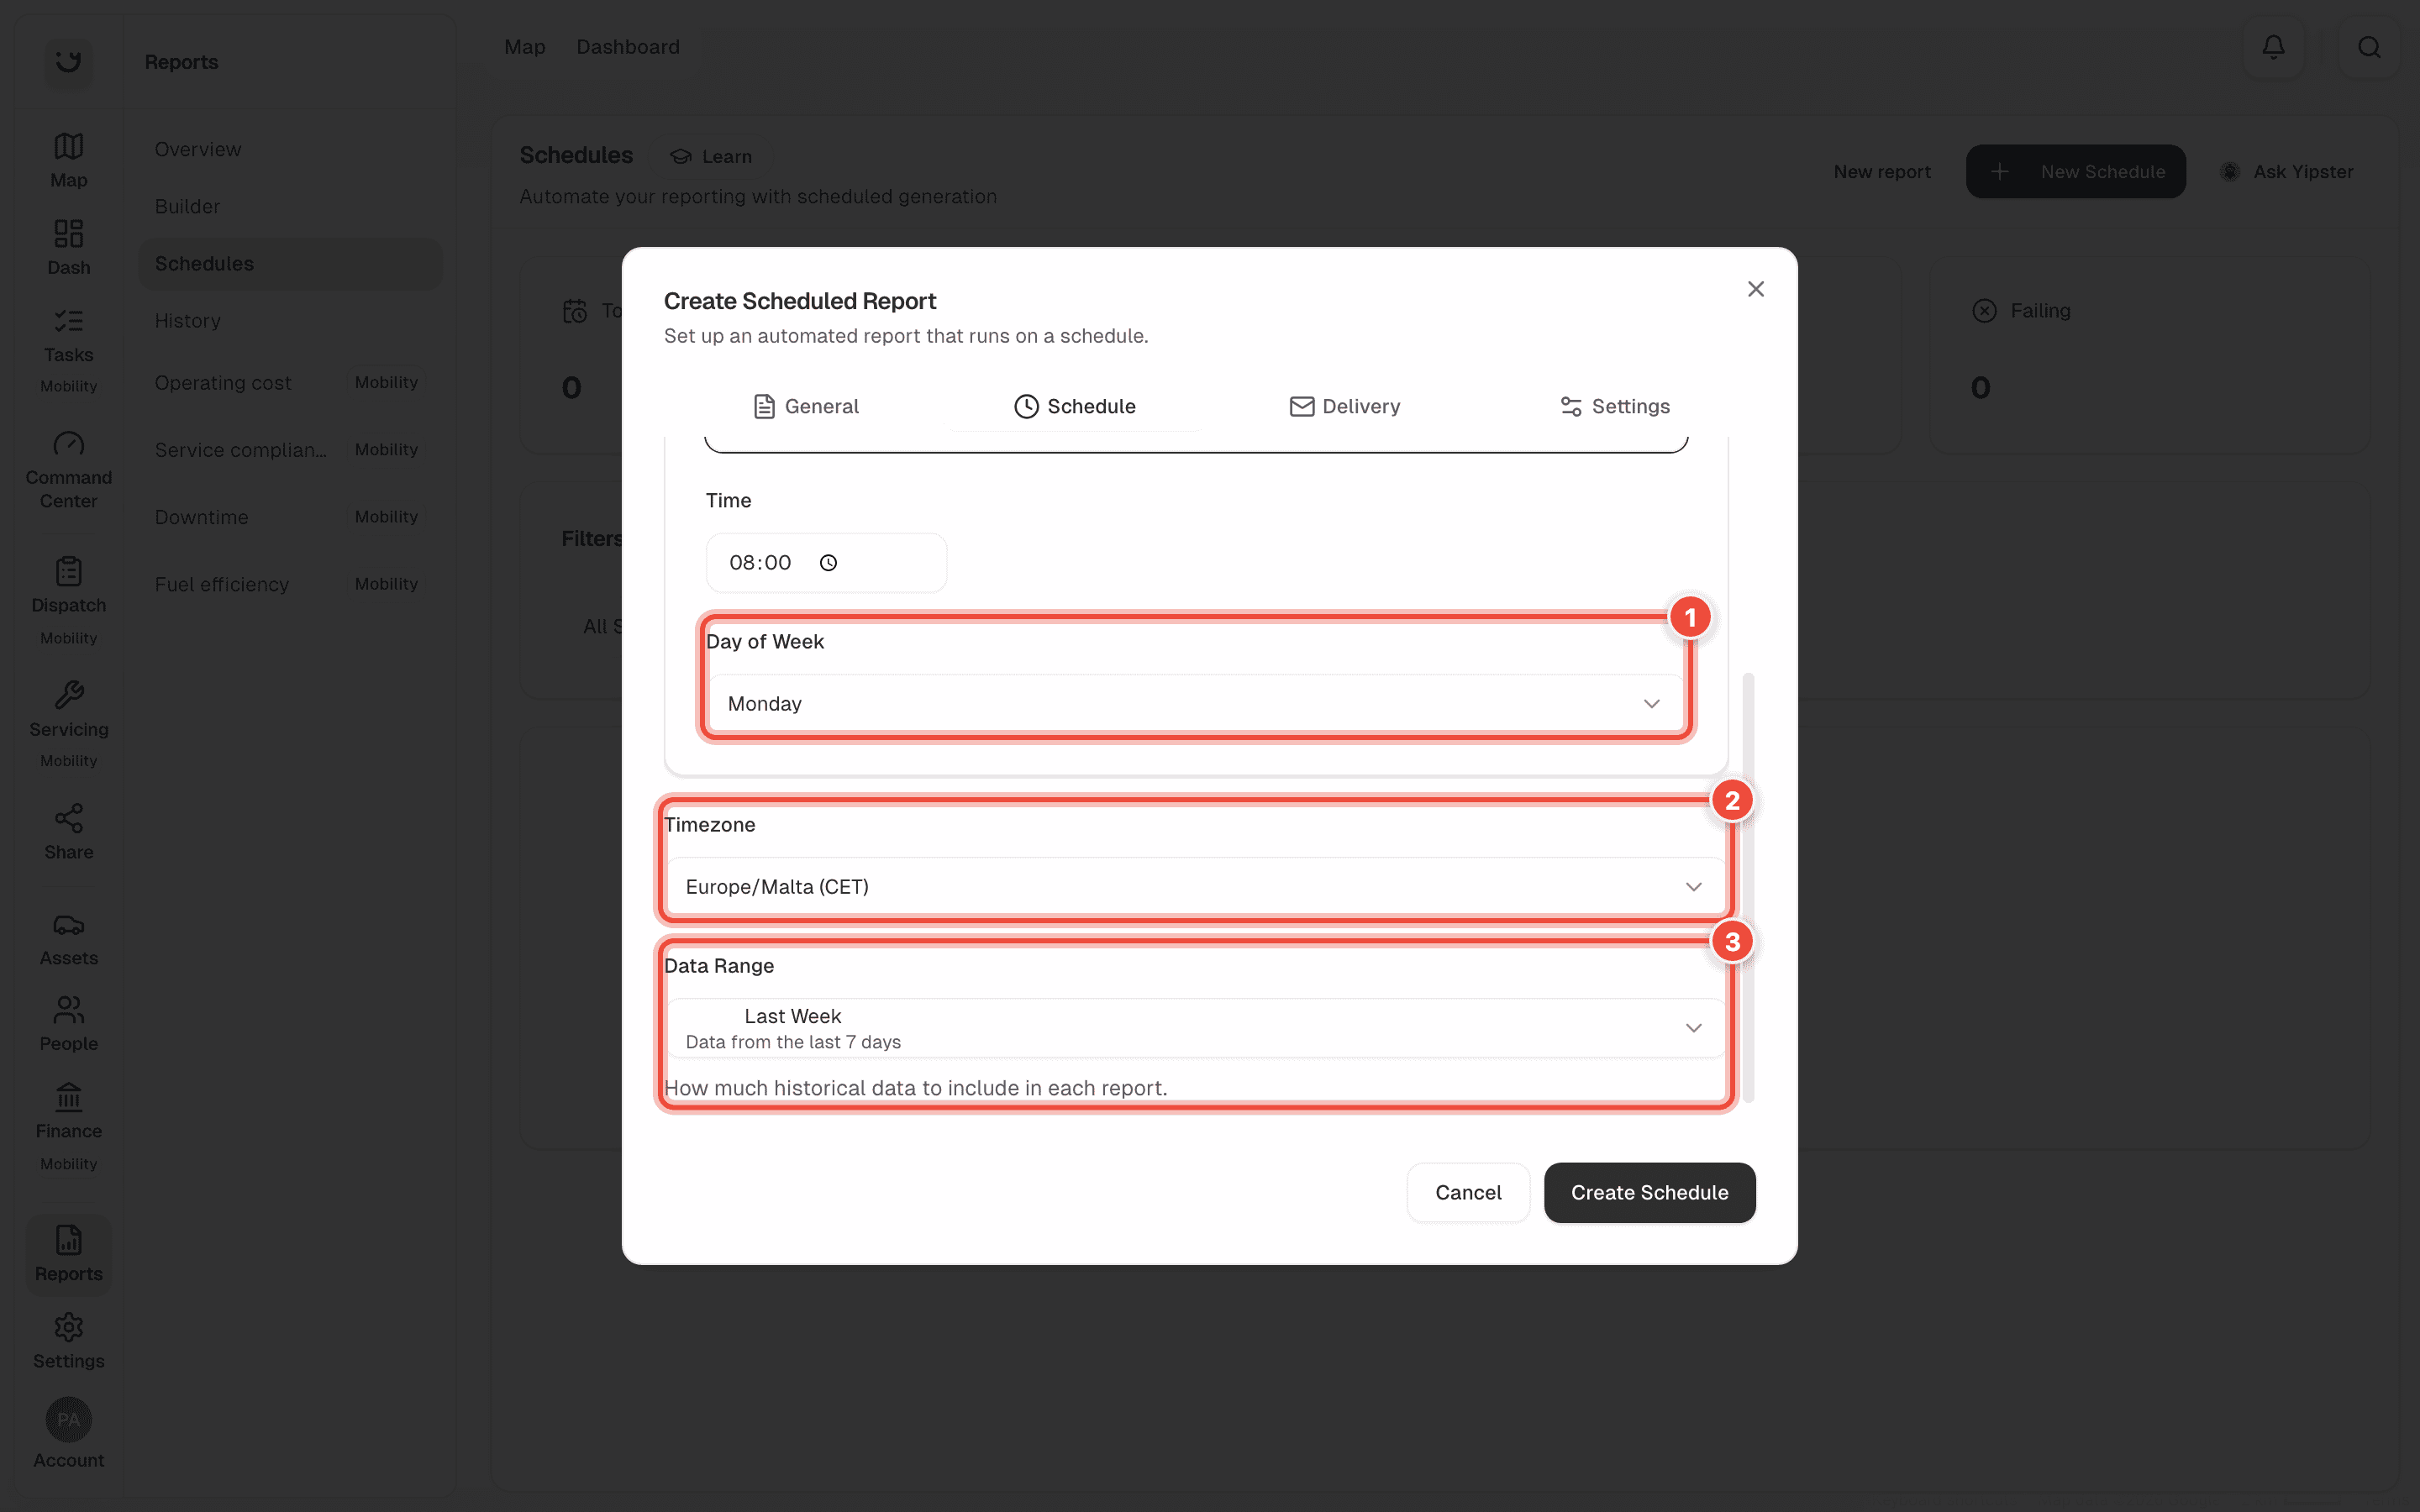Open the Fuel efficiency report

[x=290, y=584]
